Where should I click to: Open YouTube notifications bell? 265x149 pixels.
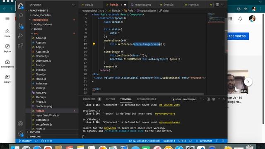click(x=240, y=18)
